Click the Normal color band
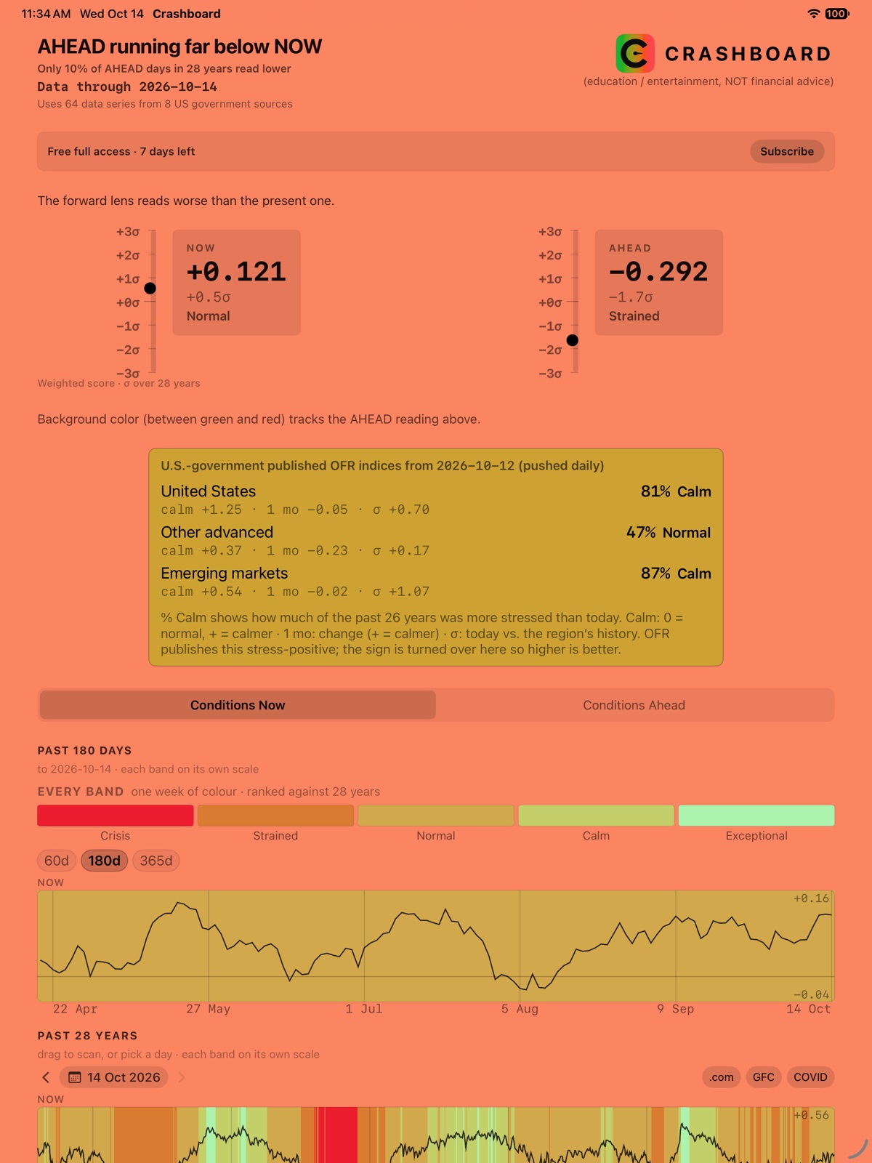 point(436,816)
